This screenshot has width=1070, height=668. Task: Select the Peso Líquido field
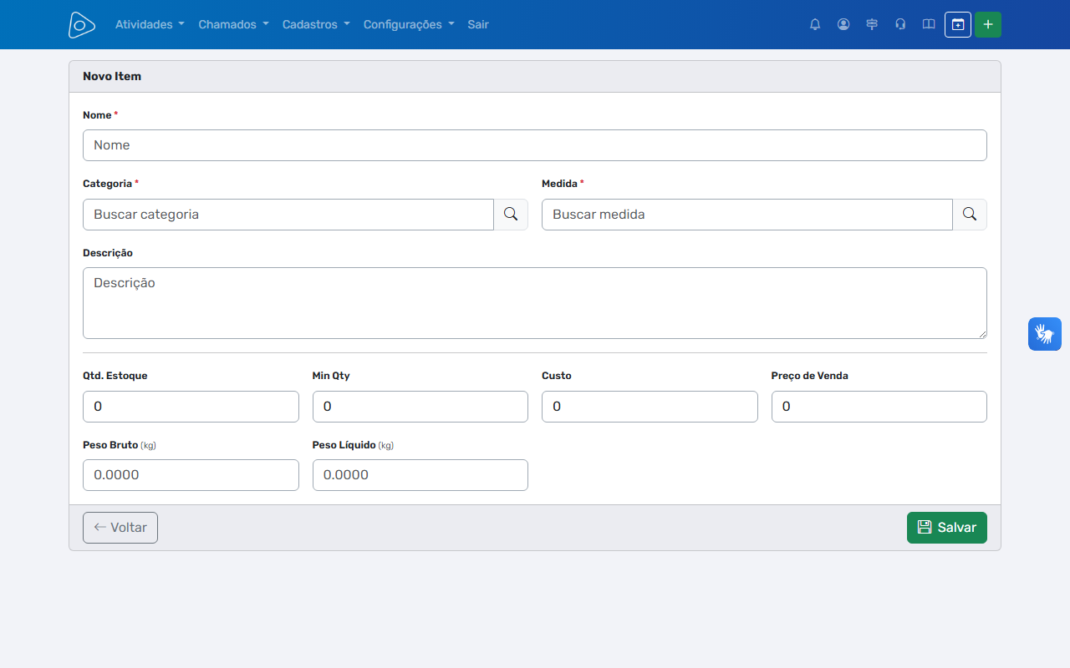[x=420, y=475]
